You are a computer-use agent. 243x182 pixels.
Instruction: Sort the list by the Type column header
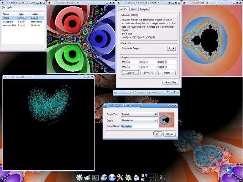(x=24, y=14)
